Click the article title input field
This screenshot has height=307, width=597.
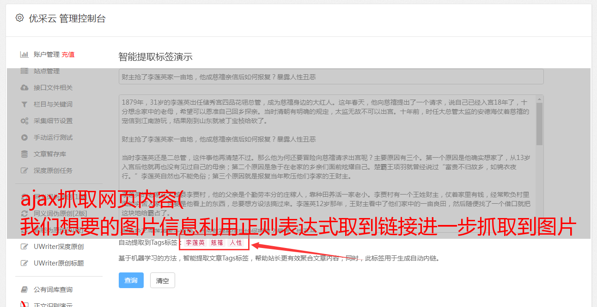click(x=331, y=77)
